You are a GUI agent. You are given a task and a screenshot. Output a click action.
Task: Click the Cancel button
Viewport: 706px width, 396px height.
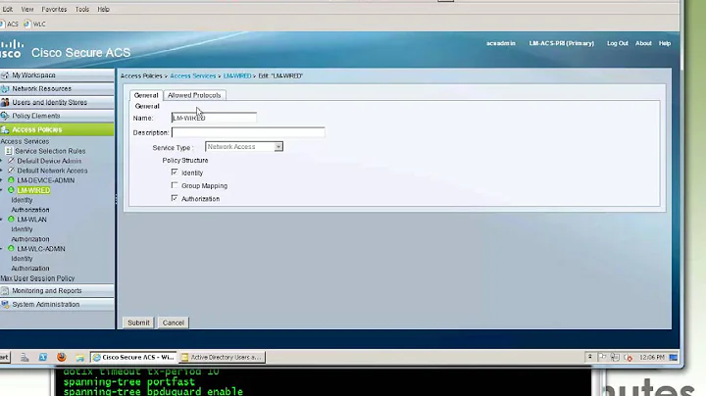click(x=173, y=322)
